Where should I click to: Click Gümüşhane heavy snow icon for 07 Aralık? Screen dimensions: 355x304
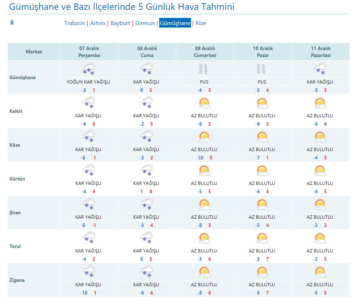click(x=88, y=69)
